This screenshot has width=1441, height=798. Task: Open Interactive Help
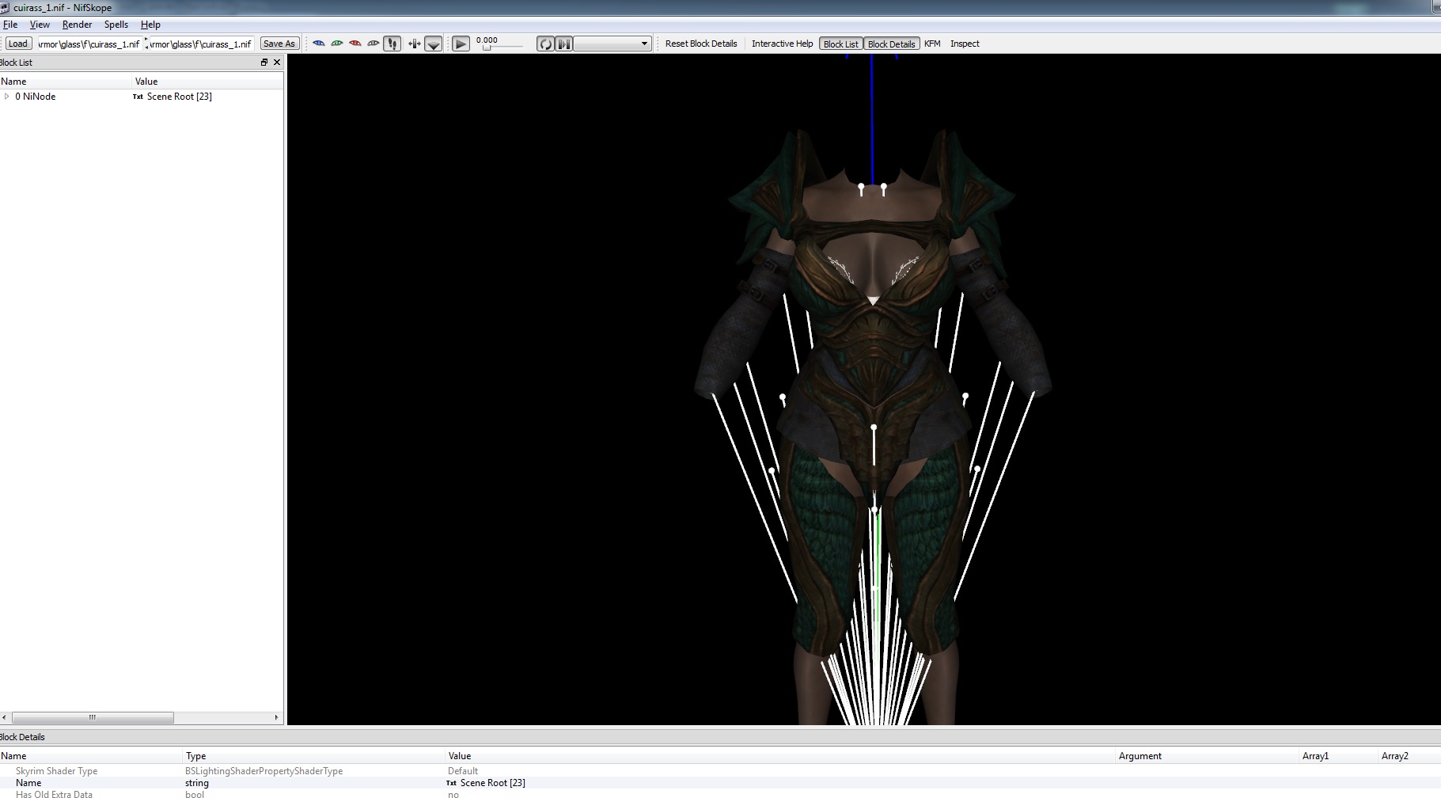[x=782, y=44]
